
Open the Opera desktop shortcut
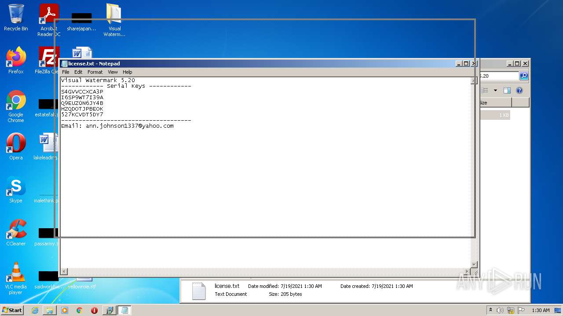(x=16, y=147)
